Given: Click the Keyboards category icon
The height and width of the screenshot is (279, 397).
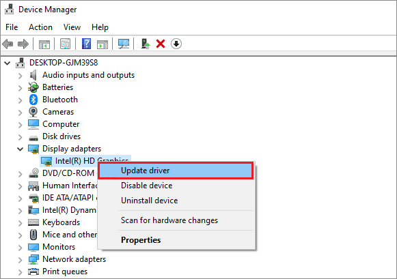Looking at the screenshot, I should 33,222.
